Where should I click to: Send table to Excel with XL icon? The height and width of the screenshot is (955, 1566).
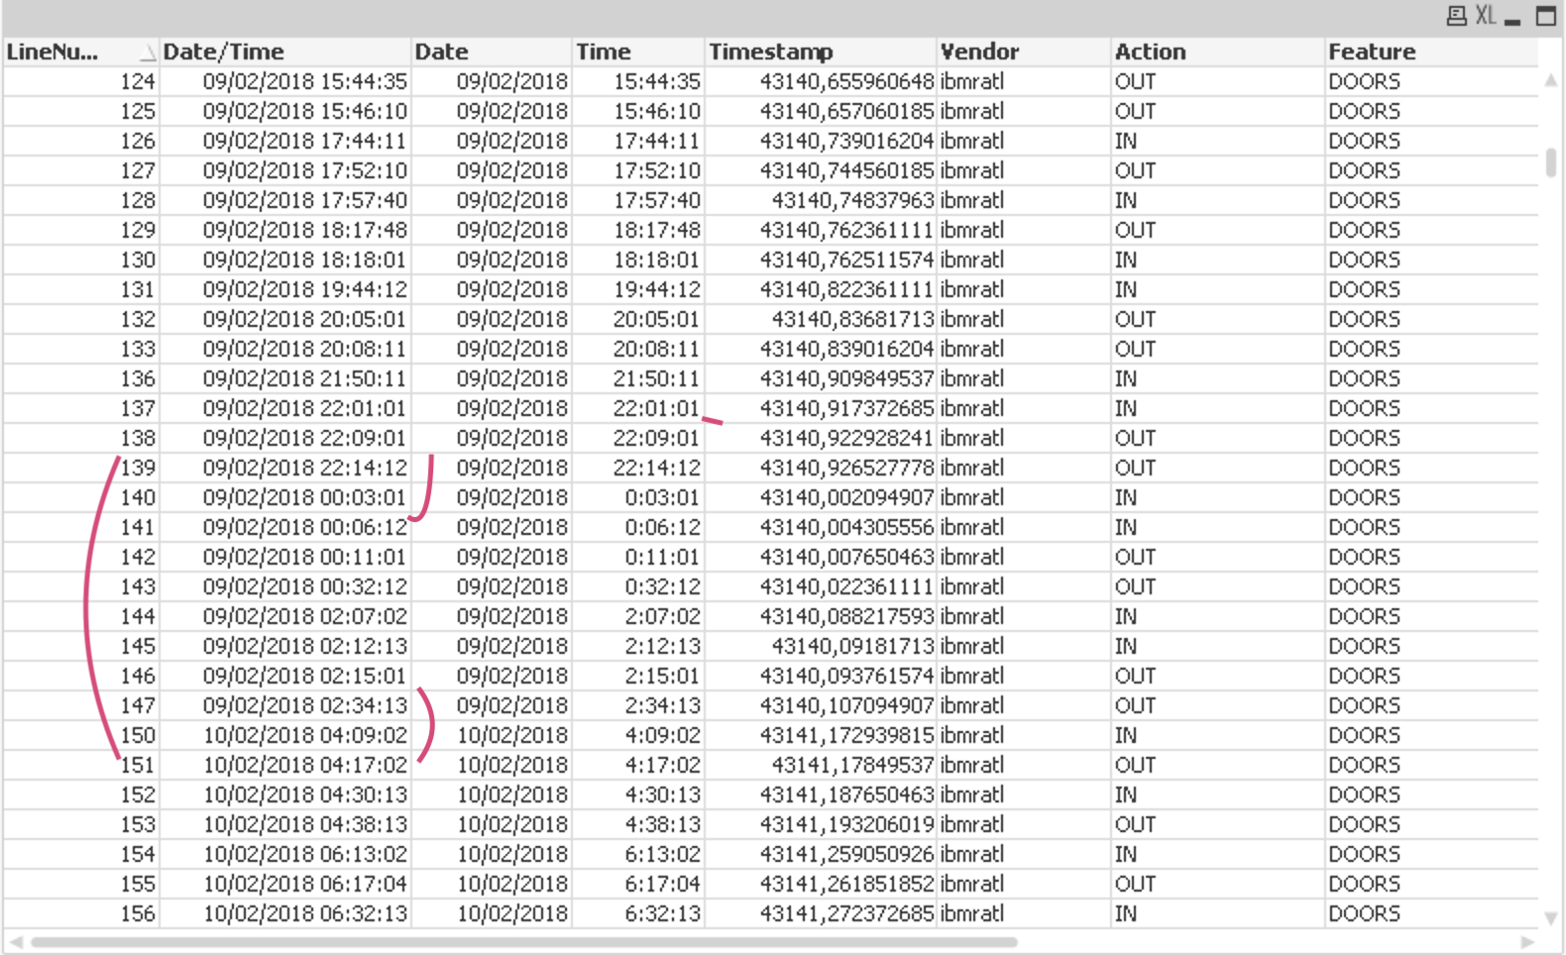tap(1485, 16)
